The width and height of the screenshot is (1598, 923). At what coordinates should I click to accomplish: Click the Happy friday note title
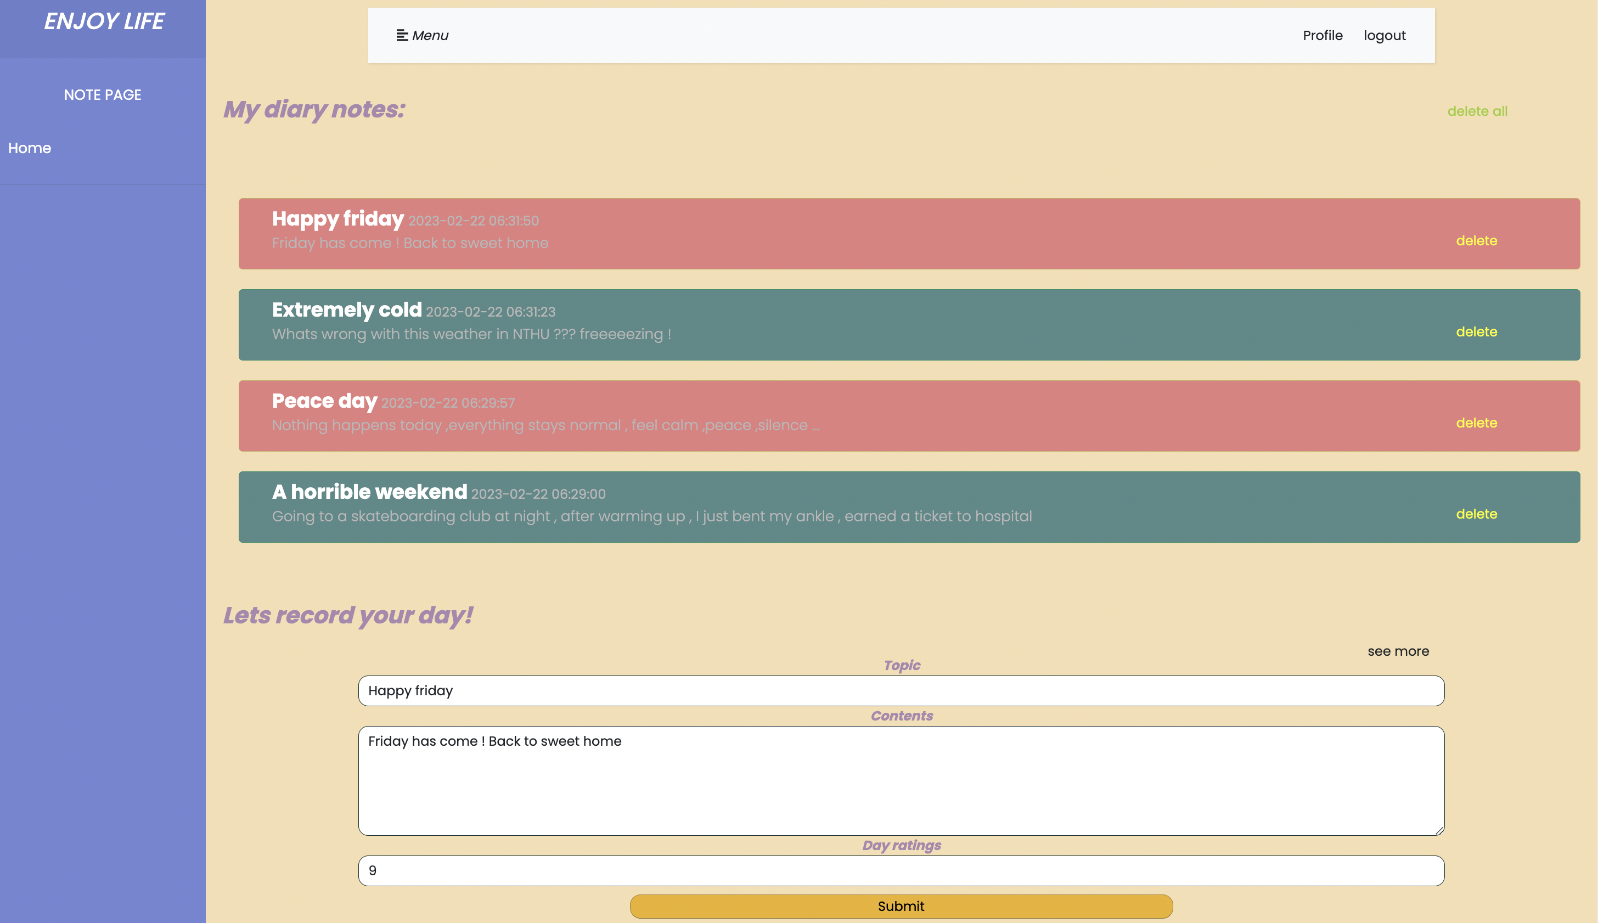click(338, 219)
